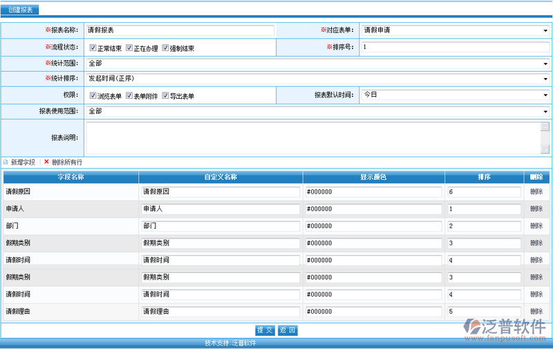This screenshot has width=553, height=349.
Task: Disable the 正在办理 checkbox
Action: point(129,48)
